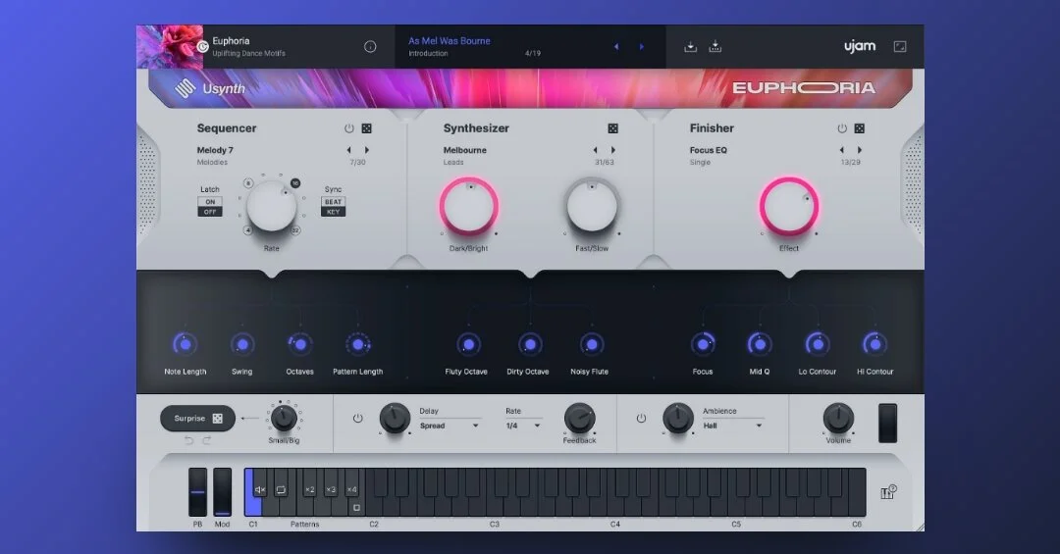
Task: Open the Delay Spread dropdown
Action: pos(449,426)
